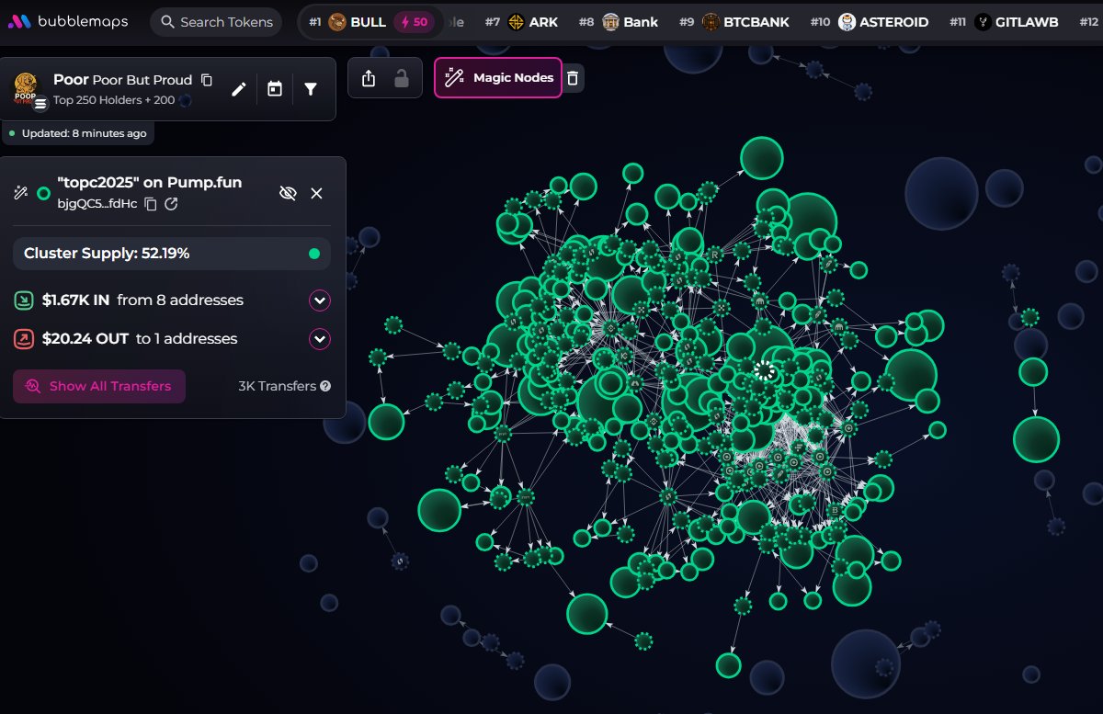The width and height of the screenshot is (1103, 714).
Task: Select the spinning selected node bubble
Action: pyautogui.click(x=765, y=370)
